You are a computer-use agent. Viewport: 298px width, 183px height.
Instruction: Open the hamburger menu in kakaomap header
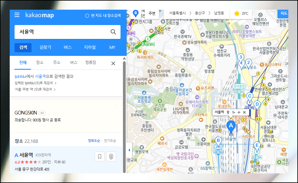pyautogui.click(x=17, y=15)
